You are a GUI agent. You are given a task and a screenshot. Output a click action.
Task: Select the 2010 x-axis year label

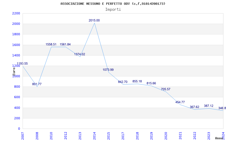coord(51,136)
